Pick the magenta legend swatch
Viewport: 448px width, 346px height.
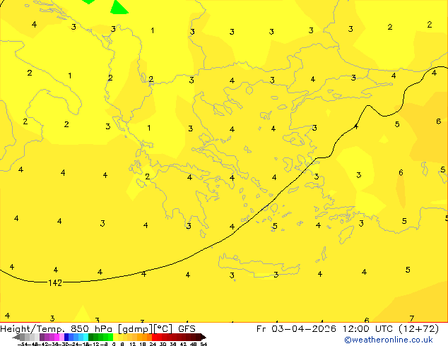[57, 337]
